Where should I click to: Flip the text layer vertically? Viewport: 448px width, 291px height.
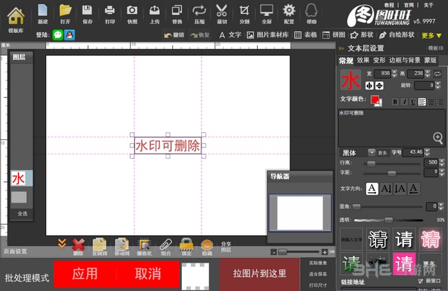(380, 86)
